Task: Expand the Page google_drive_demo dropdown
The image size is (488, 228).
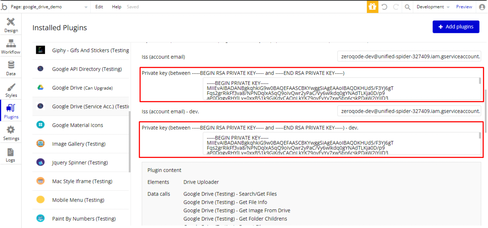Action: click(x=49, y=7)
